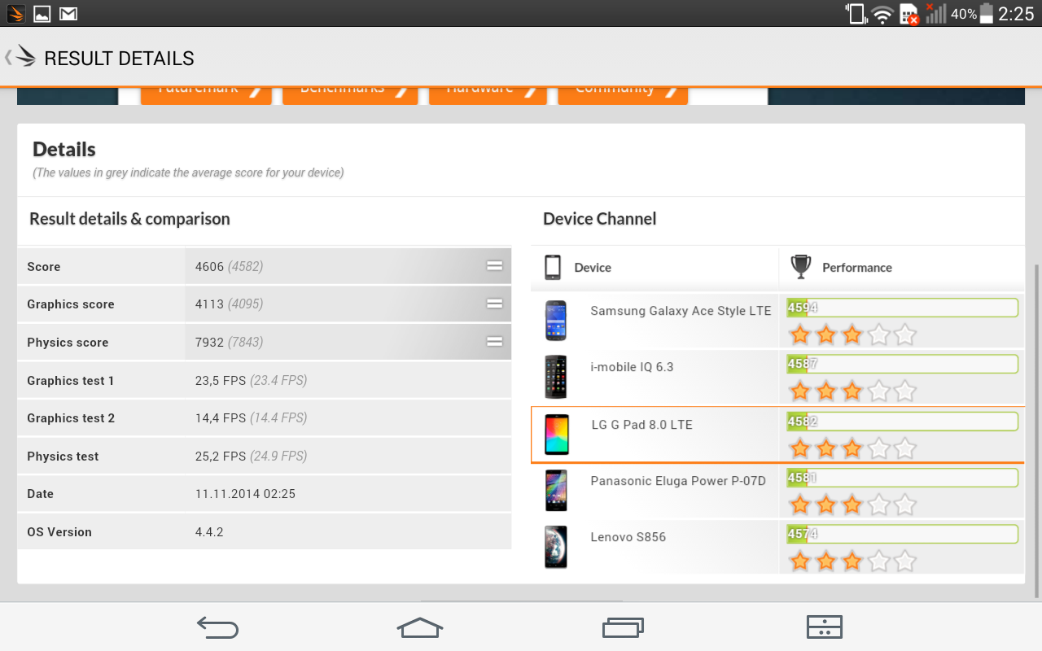Tap the 40% battery percentage text
The image size is (1042, 651).
(x=964, y=14)
